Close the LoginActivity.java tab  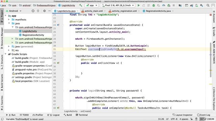(78, 11)
